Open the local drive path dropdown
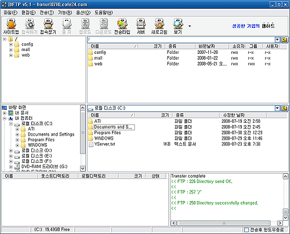The height and width of the screenshot is (234, 290). (x=277, y=108)
